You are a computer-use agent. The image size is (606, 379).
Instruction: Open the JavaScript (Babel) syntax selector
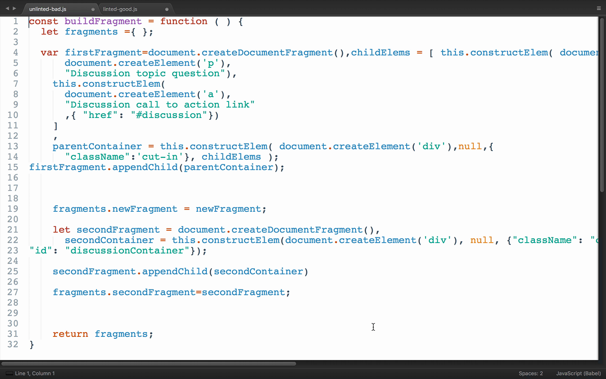tap(579, 373)
